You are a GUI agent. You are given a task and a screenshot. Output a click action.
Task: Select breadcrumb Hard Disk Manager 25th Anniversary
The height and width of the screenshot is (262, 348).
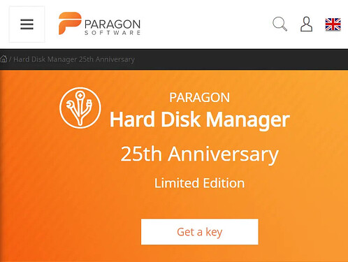tap(74, 59)
